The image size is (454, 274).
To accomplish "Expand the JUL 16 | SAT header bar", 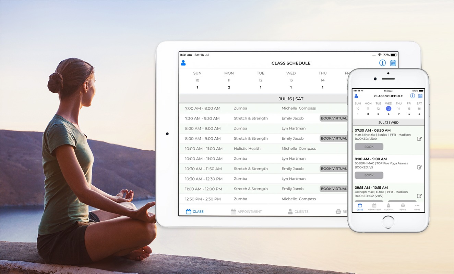I will [x=291, y=99].
